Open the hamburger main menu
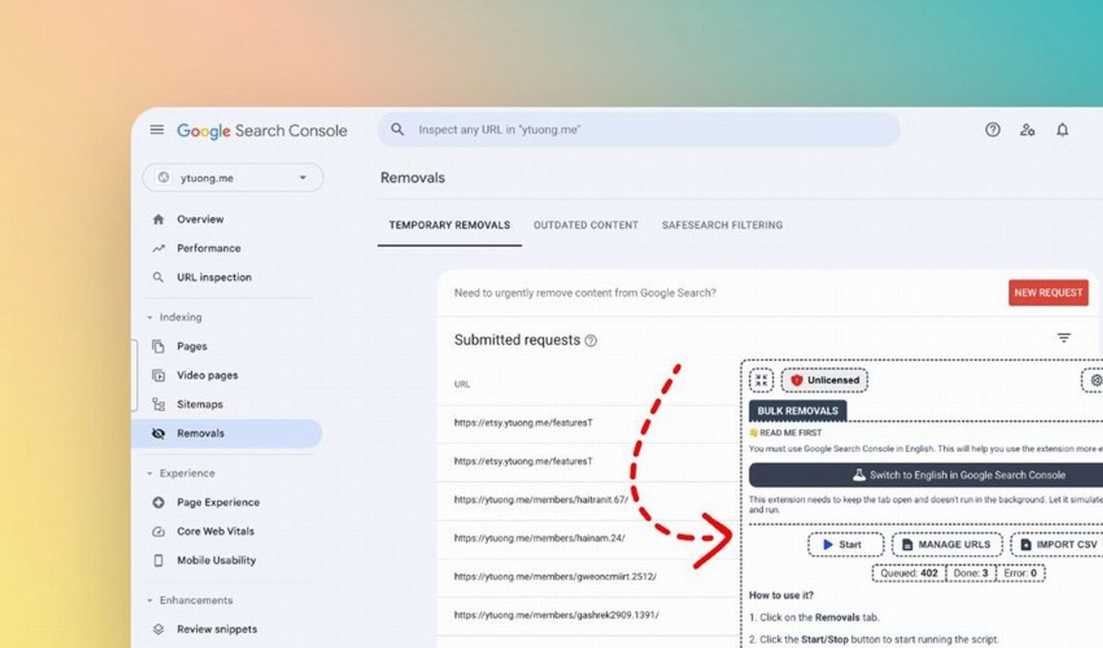The height and width of the screenshot is (648, 1103). 156,130
